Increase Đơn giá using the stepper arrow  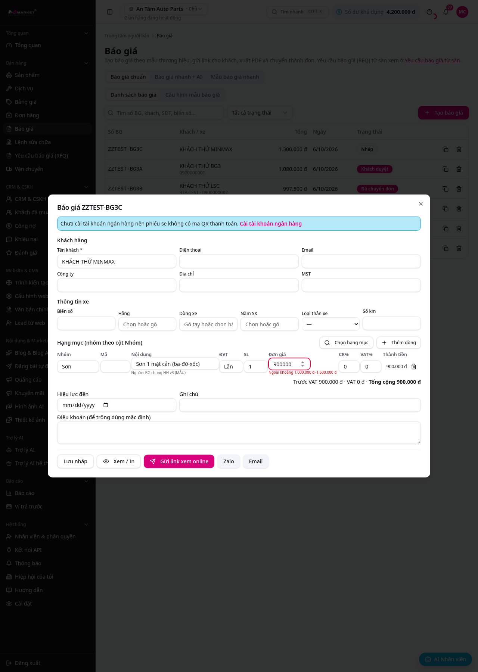click(303, 362)
